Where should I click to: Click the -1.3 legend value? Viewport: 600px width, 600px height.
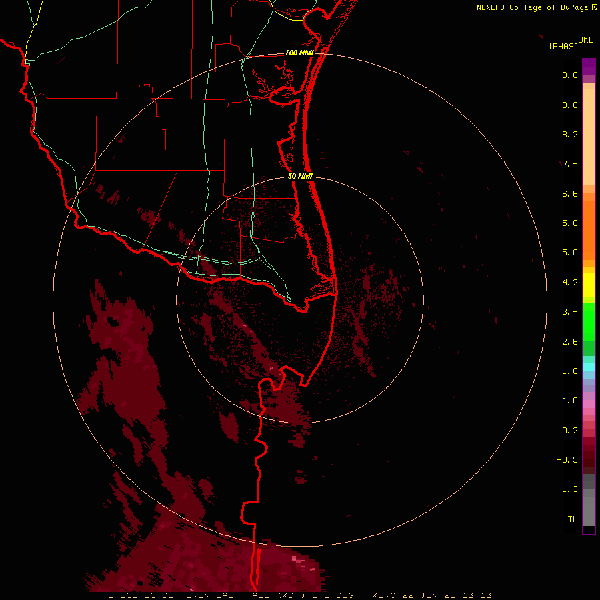click(x=567, y=489)
